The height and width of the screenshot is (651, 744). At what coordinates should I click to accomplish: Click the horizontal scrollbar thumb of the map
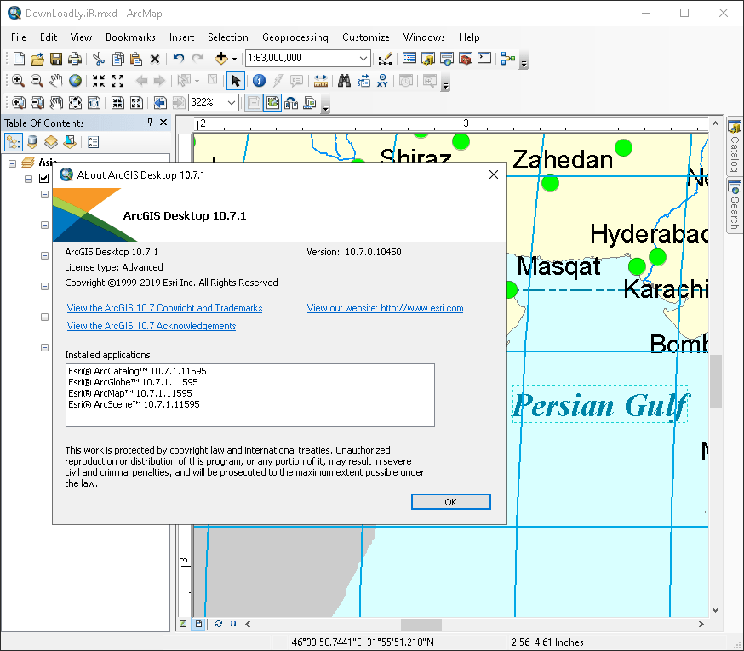[x=421, y=624]
